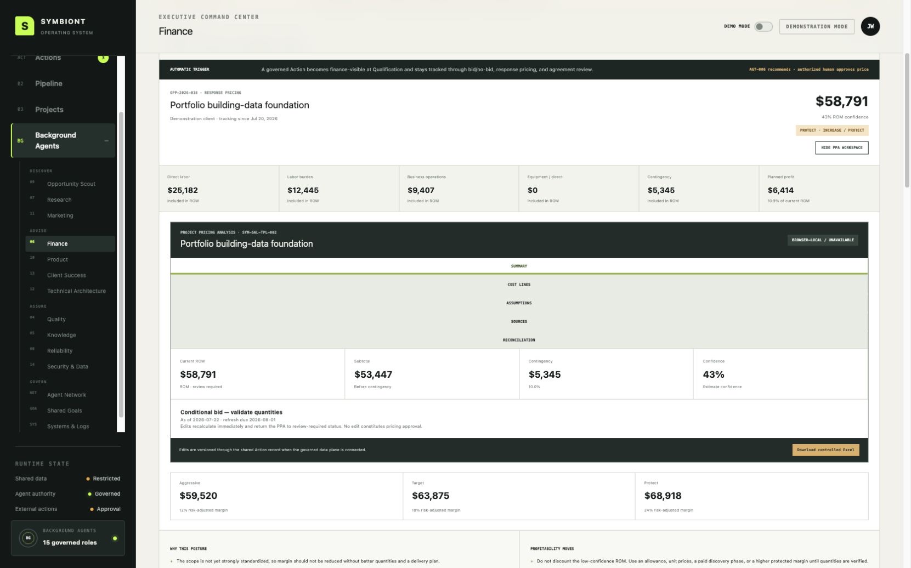Select the Technical Architecture agent
This screenshot has height=568, width=911.
[71, 291]
